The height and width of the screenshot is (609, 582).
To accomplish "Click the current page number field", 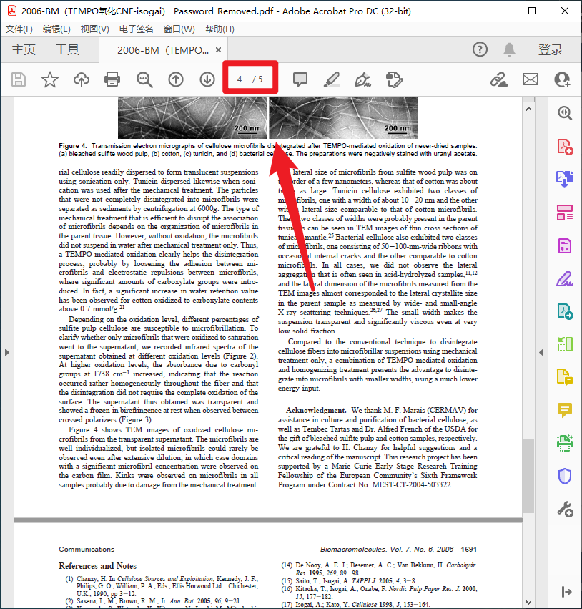I will pos(240,79).
